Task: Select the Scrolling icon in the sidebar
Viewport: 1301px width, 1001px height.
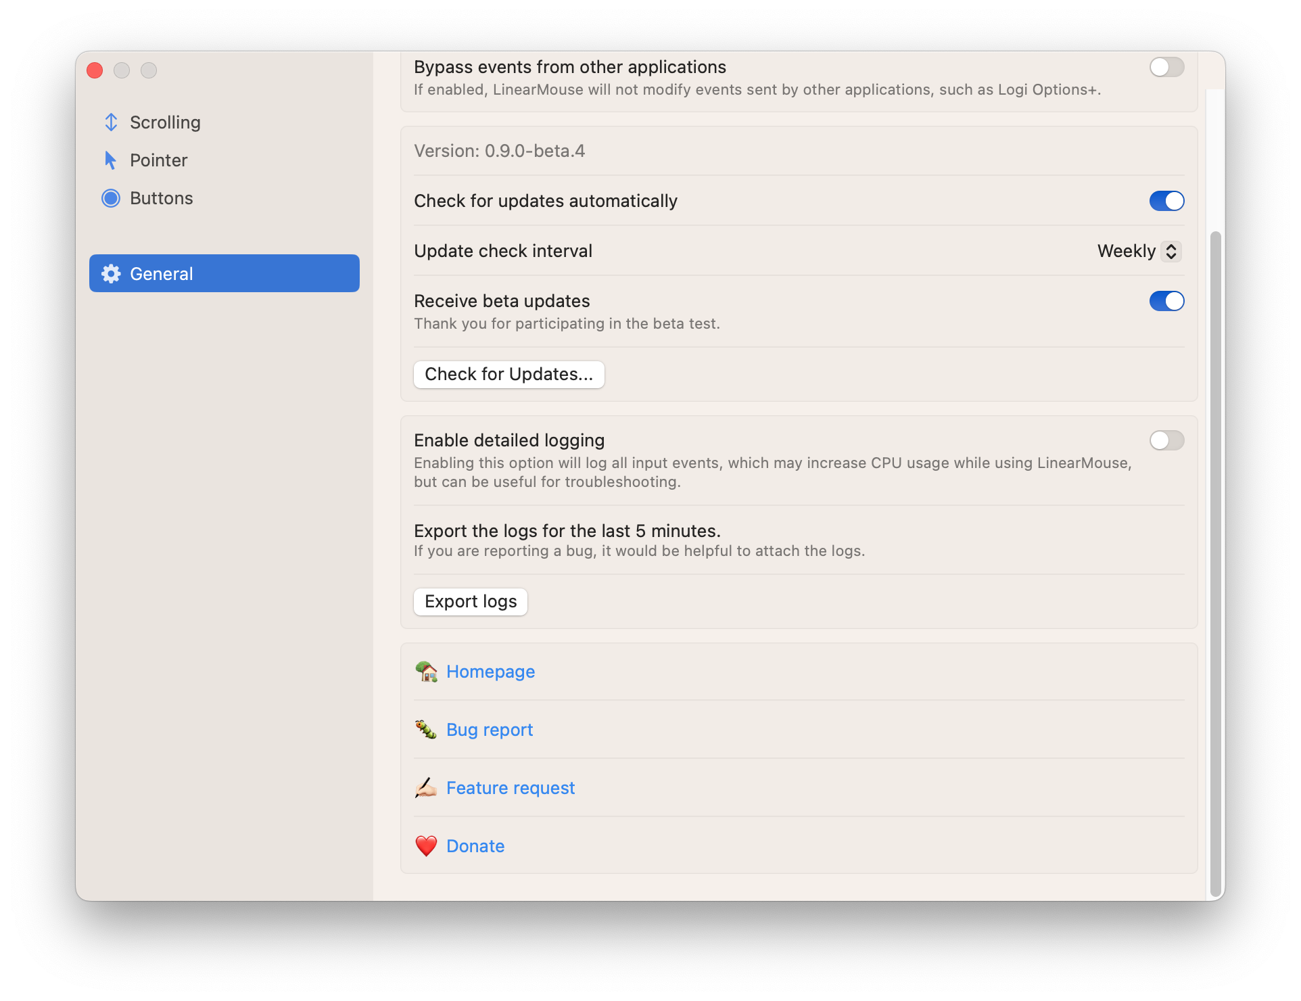Action: tap(111, 122)
